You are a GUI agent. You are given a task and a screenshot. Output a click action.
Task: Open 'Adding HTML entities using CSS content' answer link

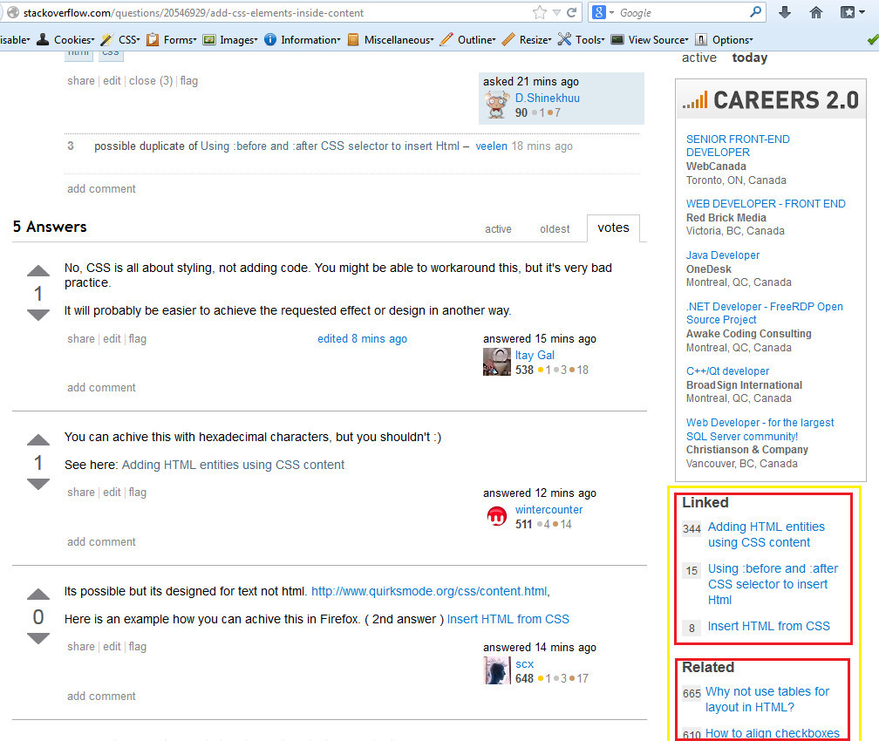233,465
